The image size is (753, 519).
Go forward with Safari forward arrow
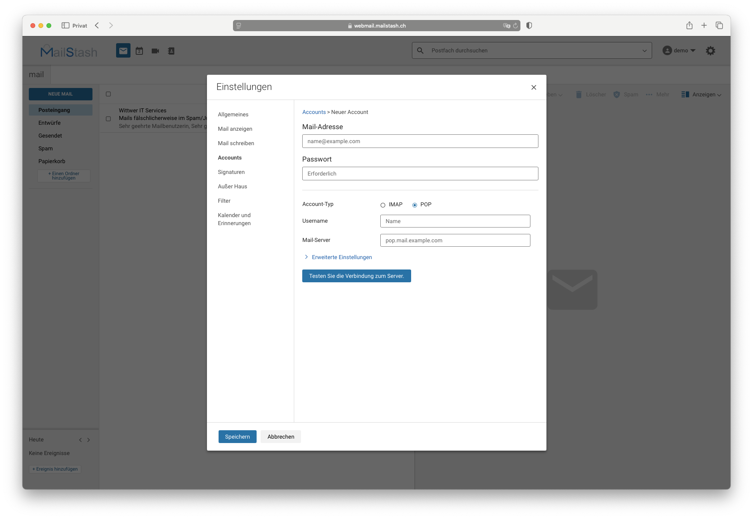(x=111, y=25)
